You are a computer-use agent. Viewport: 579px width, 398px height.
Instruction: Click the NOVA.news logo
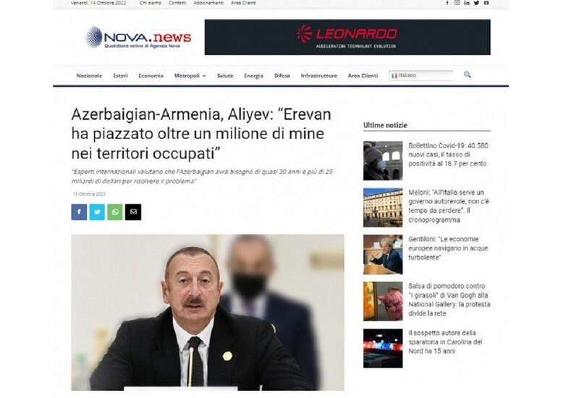138,38
